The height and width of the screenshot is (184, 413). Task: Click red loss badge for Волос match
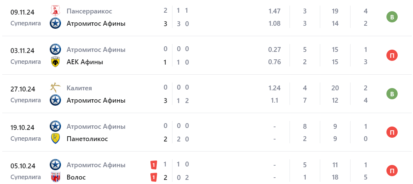tap(392, 171)
